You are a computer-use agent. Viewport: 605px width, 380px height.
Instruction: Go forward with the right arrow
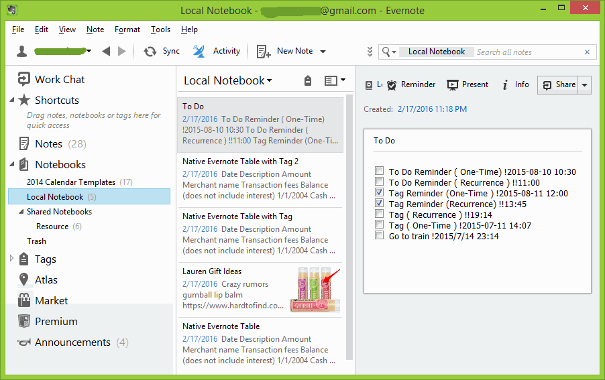pyautogui.click(x=122, y=51)
